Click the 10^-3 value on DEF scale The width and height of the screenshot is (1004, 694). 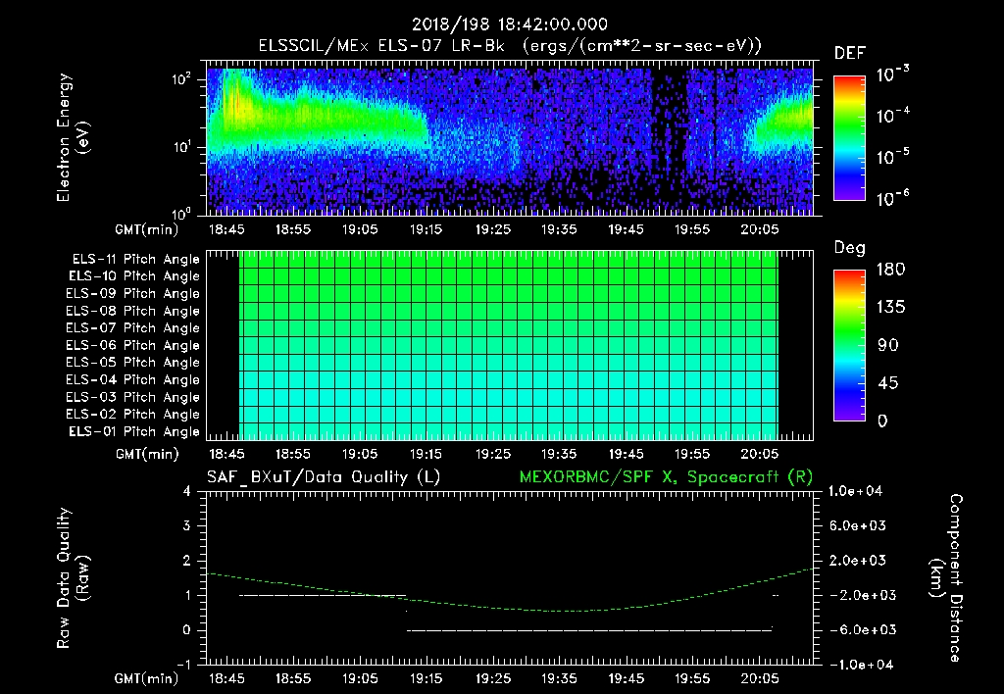(892, 74)
